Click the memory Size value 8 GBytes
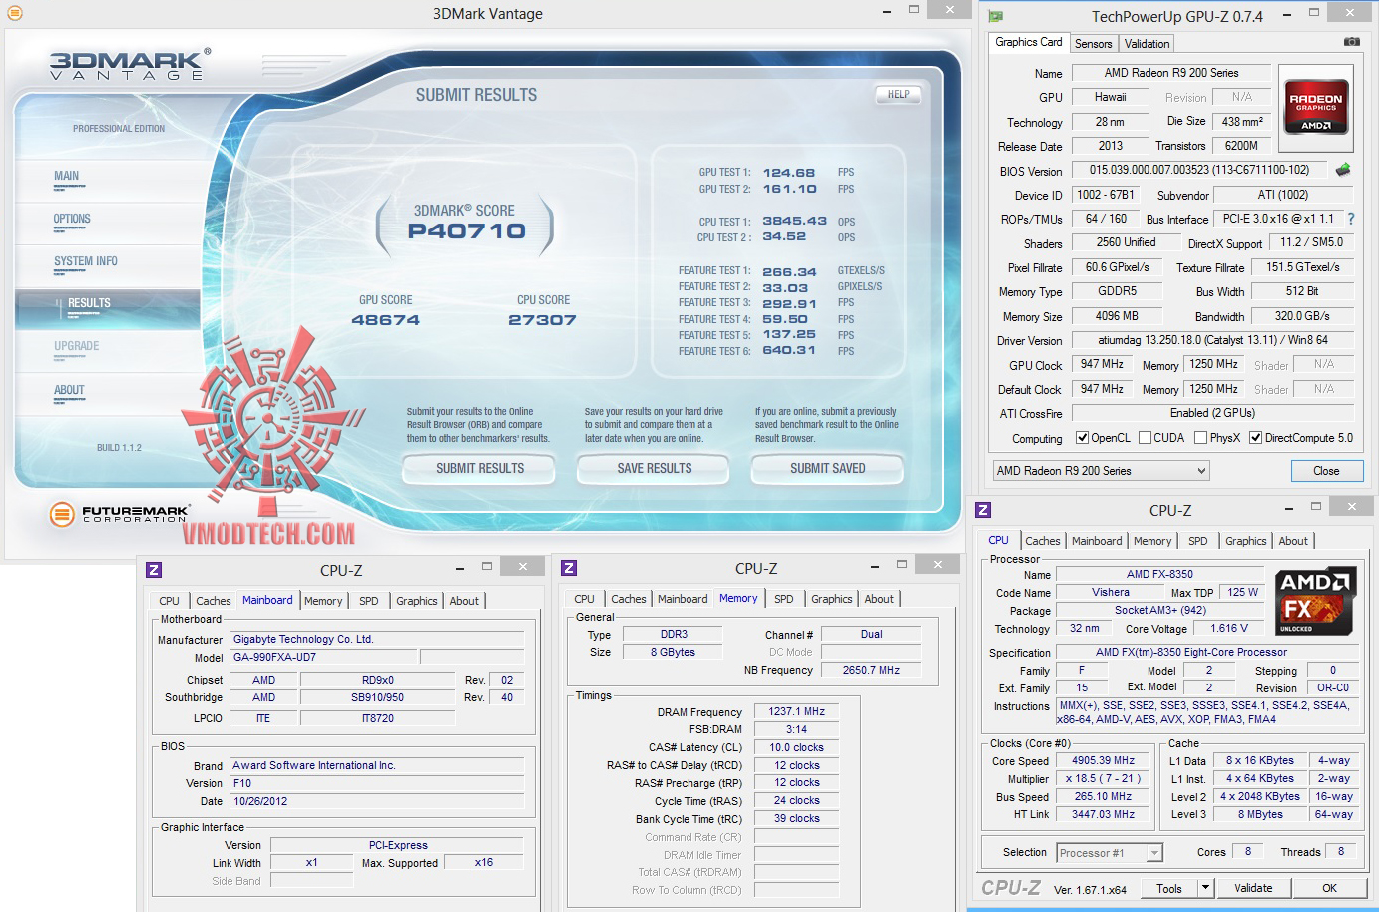This screenshot has height=912, width=1379. pyautogui.click(x=673, y=652)
